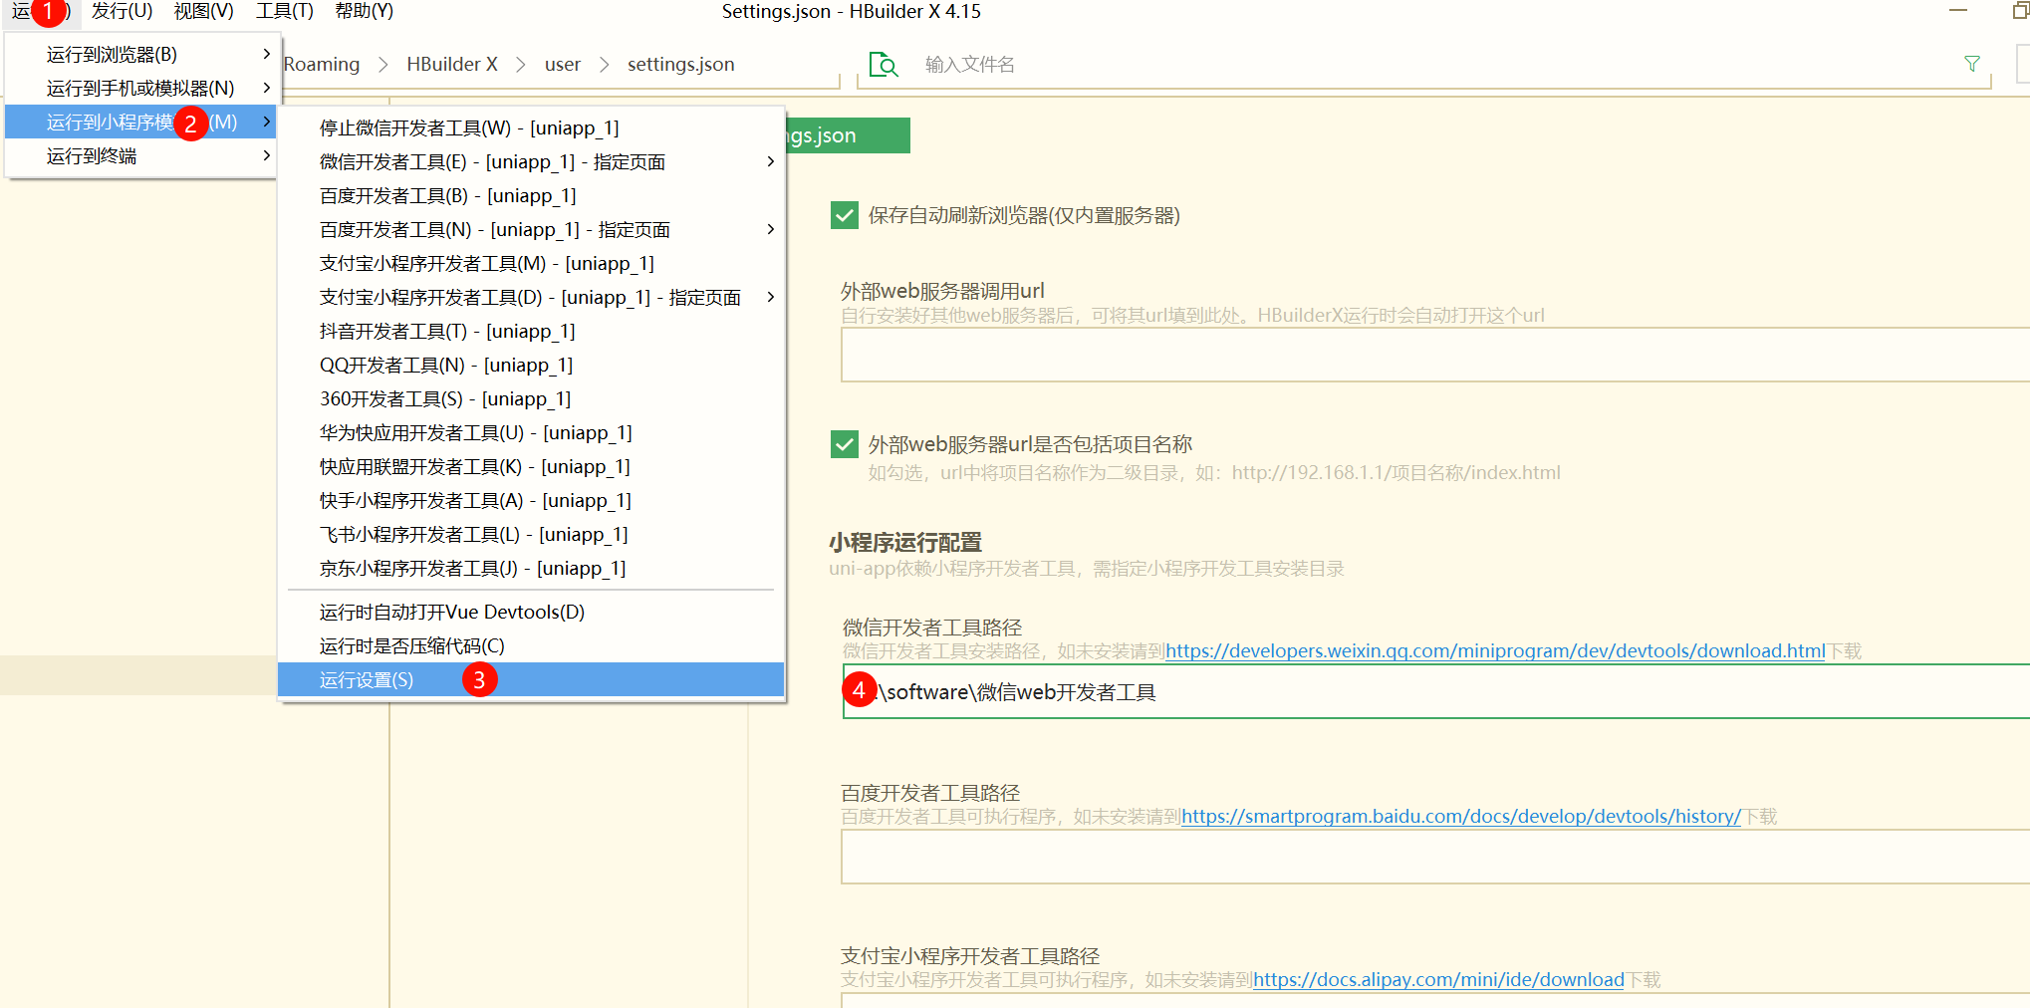Click the HBuilder X breadcrumb segment
2030x1008 pixels.
[x=452, y=64]
